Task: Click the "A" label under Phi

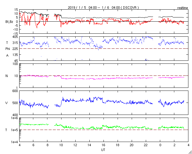Action: pos(7,55)
